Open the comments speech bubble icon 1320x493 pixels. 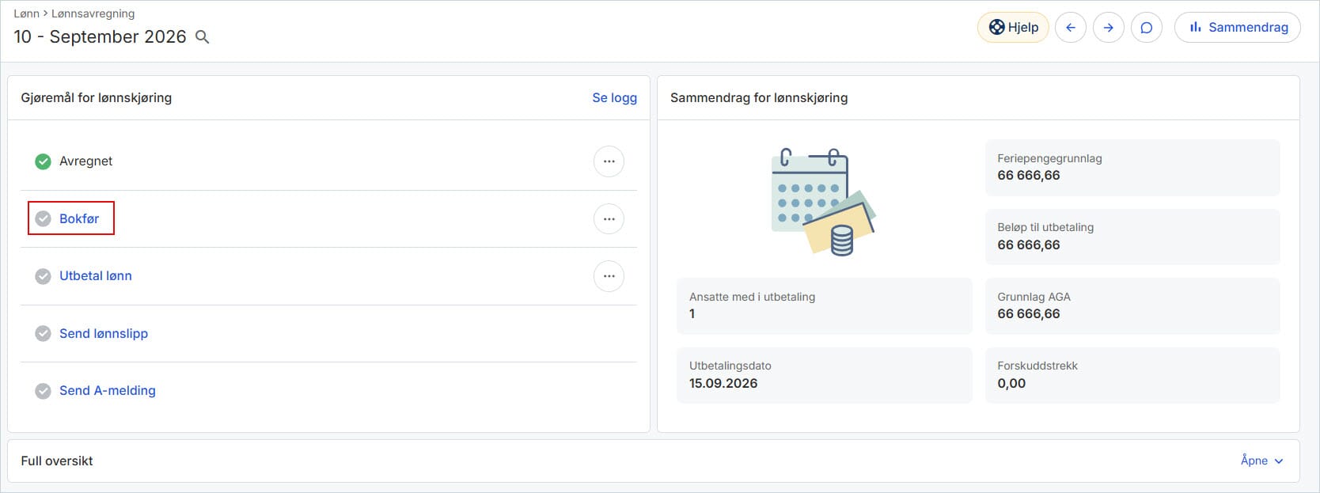tap(1147, 28)
